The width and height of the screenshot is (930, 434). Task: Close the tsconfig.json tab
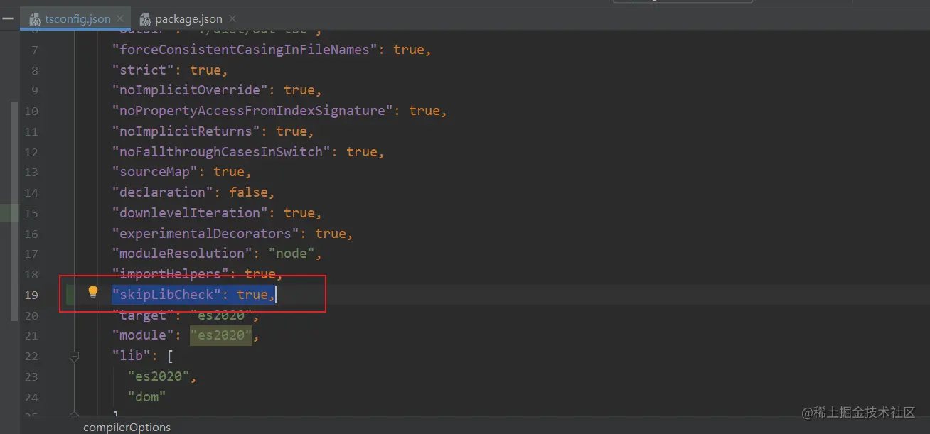(x=120, y=19)
